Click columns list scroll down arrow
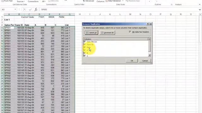Viewport: 202px width, 113px height. tap(149, 55)
